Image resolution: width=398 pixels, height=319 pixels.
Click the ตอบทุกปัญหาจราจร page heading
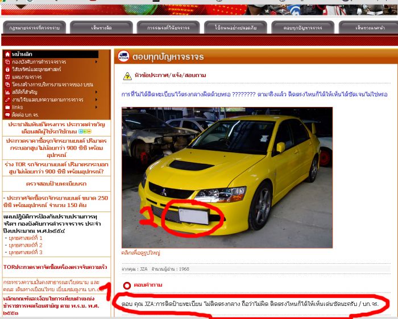pyautogui.click(x=168, y=57)
